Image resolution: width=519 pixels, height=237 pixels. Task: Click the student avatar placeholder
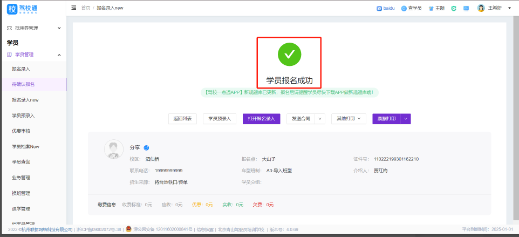click(114, 149)
